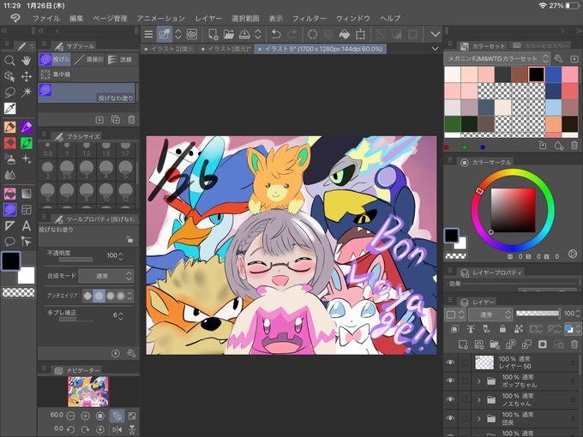Open the ファイル menu
Image resolution: width=583 pixels, height=437 pixels.
tap(46, 18)
